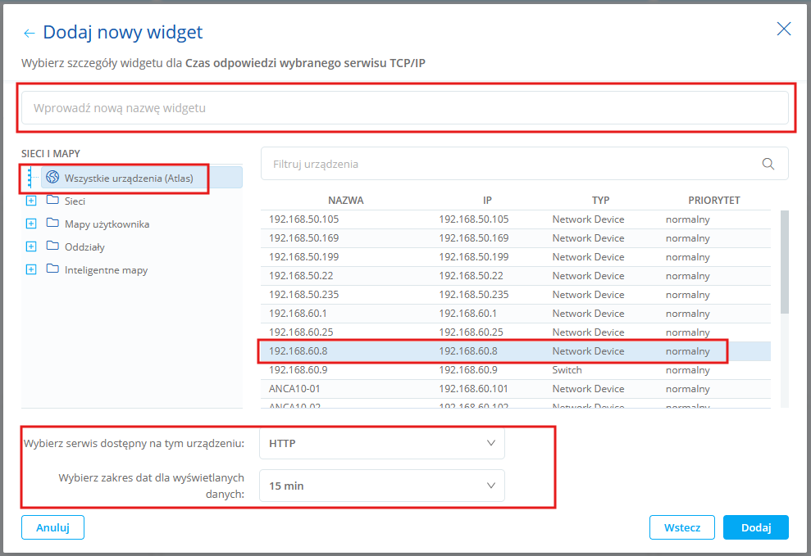The height and width of the screenshot is (556, 811).
Task: Expand the Oddziały tree node
Action: pos(31,246)
